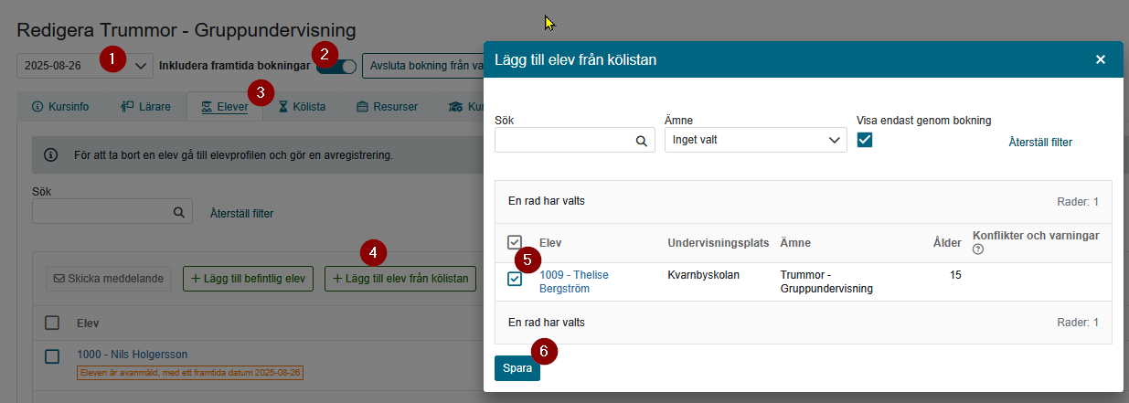Switch to the Lärare tab
This screenshot has width=1129, height=403.
(x=146, y=107)
